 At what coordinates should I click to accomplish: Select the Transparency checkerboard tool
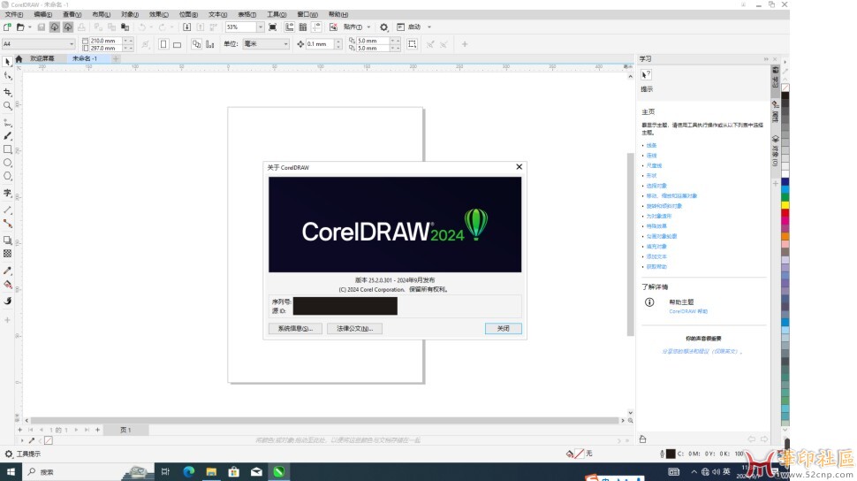point(8,254)
